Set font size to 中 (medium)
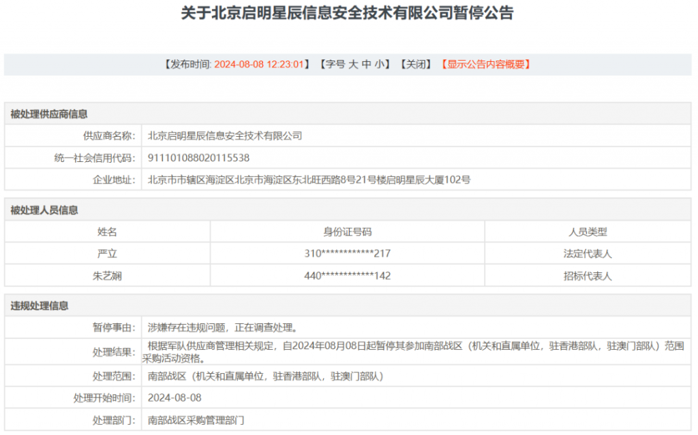Screen dimensions: 698x435 click(366, 65)
